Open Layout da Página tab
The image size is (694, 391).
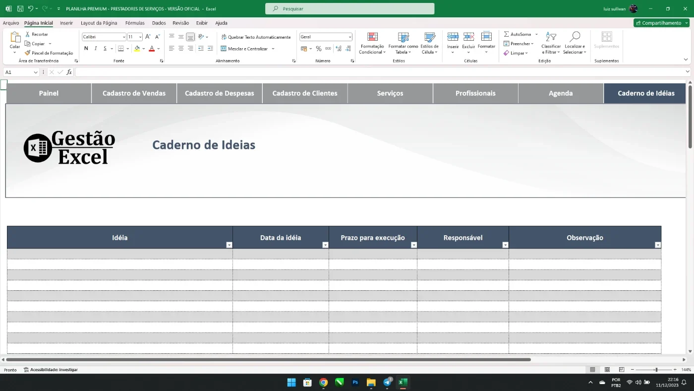[99, 23]
